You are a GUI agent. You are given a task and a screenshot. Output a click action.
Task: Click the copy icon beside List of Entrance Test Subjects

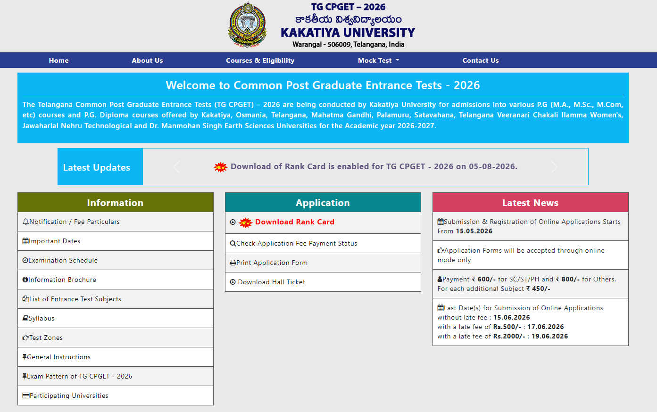click(25, 299)
